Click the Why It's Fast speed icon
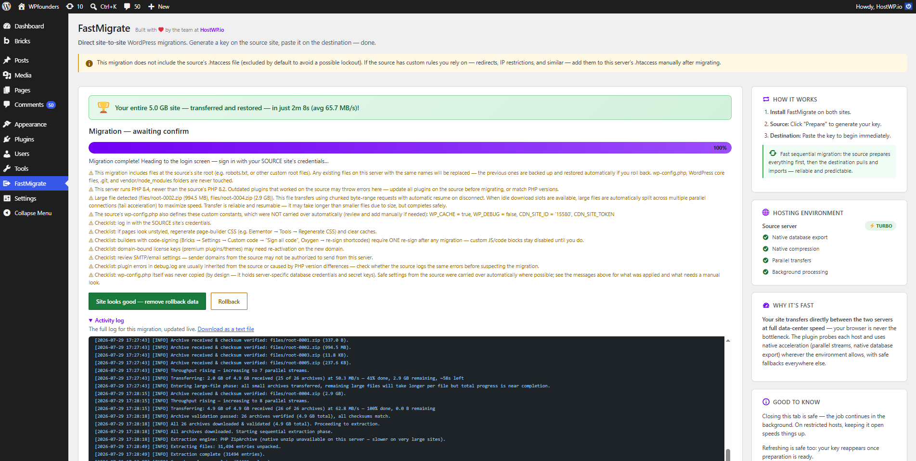 click(766, 305)
